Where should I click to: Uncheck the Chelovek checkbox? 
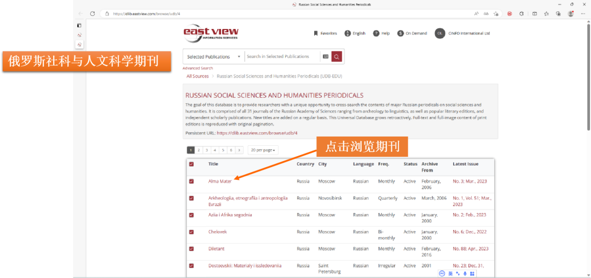click(192, 232)
